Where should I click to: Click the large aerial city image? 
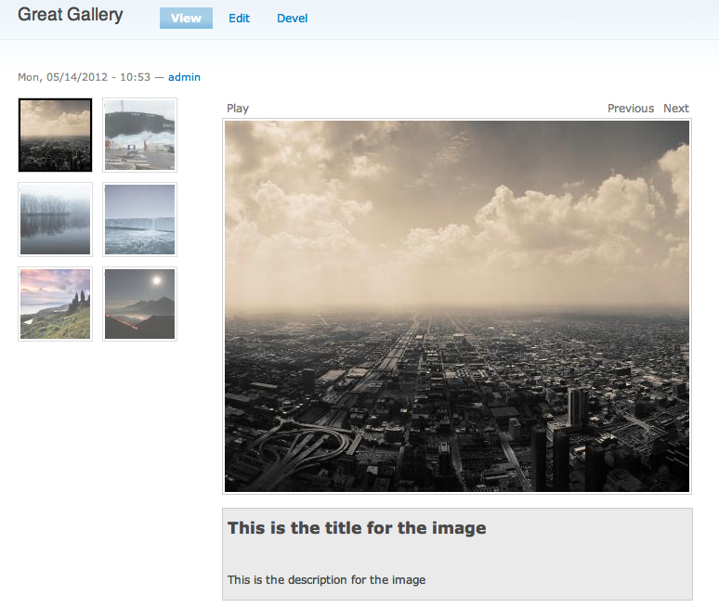coord(457,306)
